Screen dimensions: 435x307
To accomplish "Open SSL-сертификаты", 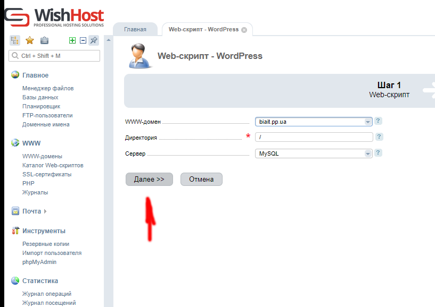I will click(x=47, y=174).
